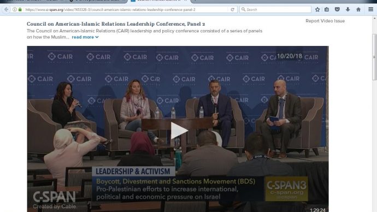The image size is (377, 212).
Task: Open the Report Video Issue link
Action: tap(325, 21)
